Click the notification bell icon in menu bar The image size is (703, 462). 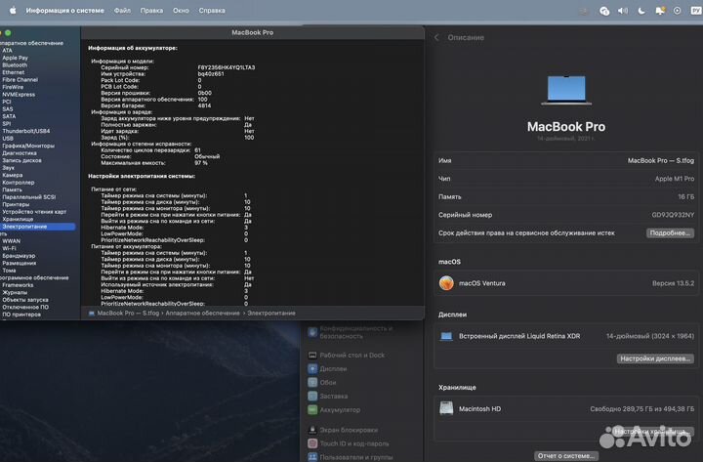point(660,11)
